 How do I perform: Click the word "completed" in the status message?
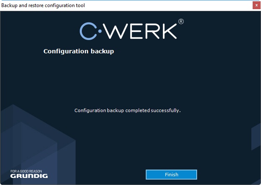tap(135, 110)
